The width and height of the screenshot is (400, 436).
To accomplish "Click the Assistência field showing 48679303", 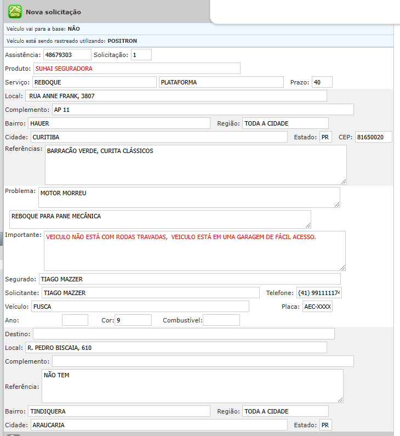I will tap(67, 55).
